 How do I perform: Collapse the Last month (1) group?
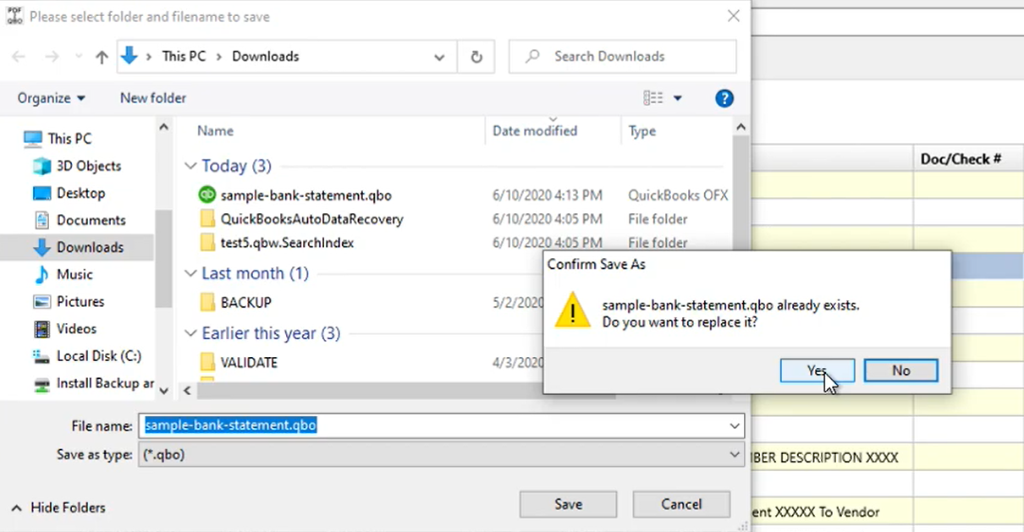pos(190,273)
